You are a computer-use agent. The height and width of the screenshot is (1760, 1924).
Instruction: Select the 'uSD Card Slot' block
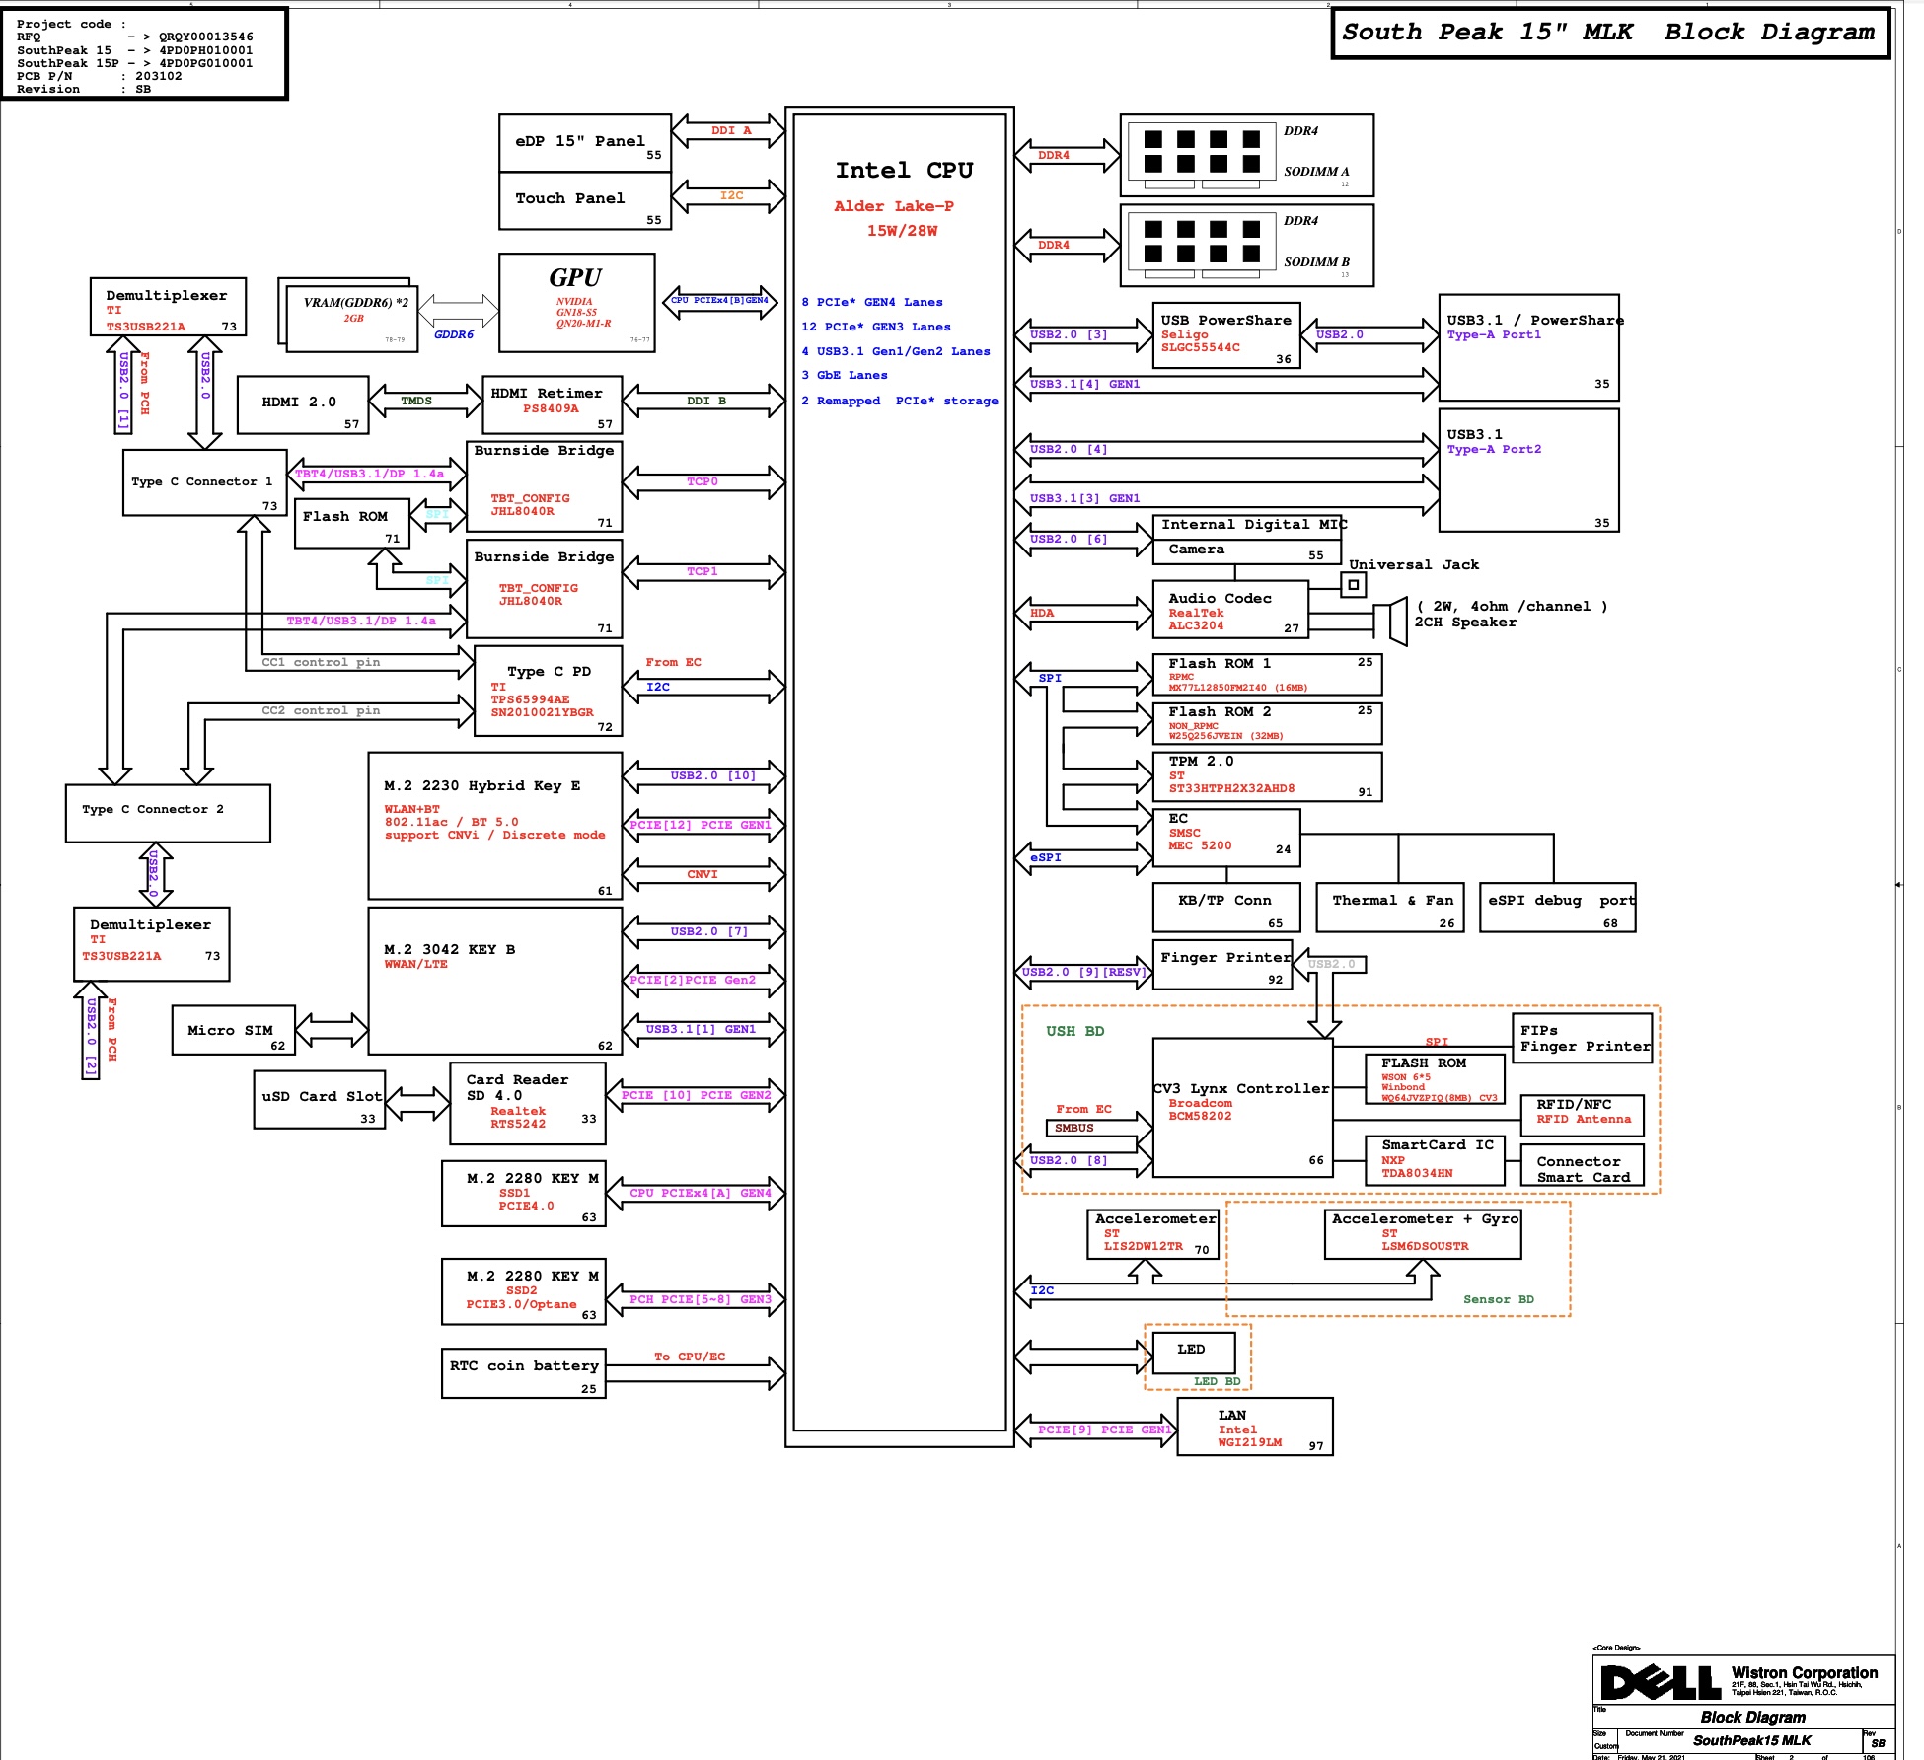320,1100
